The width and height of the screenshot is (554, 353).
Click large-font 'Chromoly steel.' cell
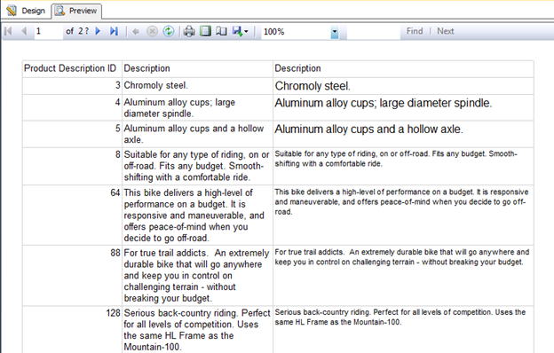(403, 86)
